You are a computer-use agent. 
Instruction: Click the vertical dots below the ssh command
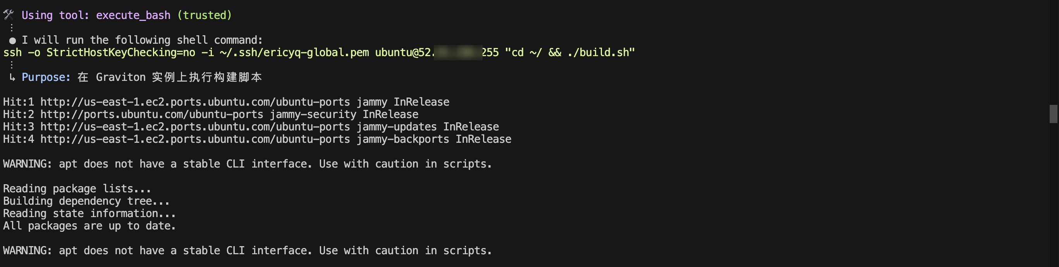[x=12, y=65]
